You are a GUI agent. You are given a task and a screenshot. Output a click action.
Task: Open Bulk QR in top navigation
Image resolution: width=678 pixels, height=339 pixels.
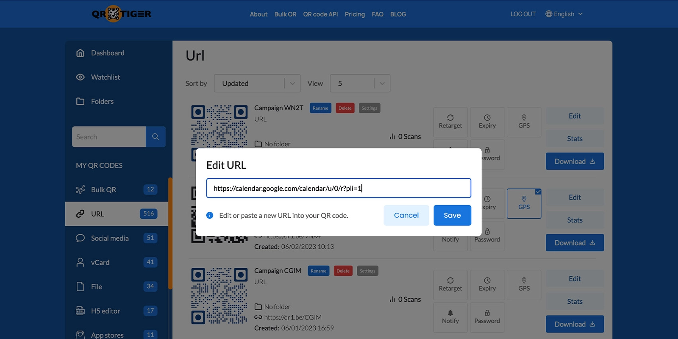pyautogui.click(x=285, y=14)
